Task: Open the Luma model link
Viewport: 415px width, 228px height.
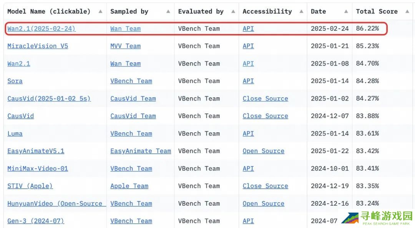Action: point(15,134)
